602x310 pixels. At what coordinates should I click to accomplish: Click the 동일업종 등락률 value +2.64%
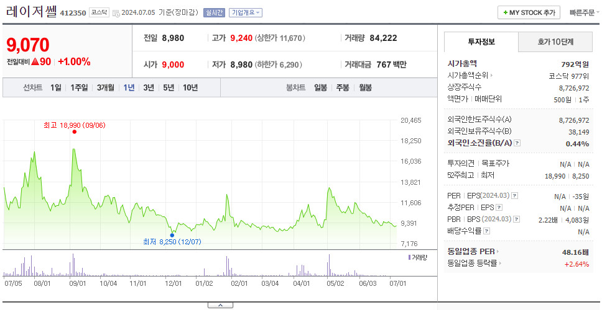tap(577, 263)
